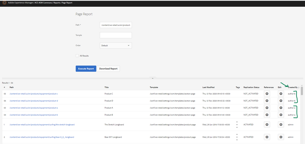Select the Product C title cell
Viewport: 305px width, 144px height.
109,94
